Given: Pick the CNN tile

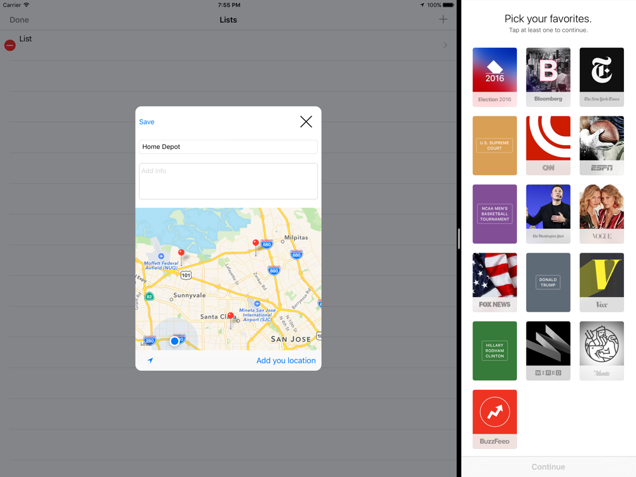Looking at the screenshot, I should (x=548, y=146).
